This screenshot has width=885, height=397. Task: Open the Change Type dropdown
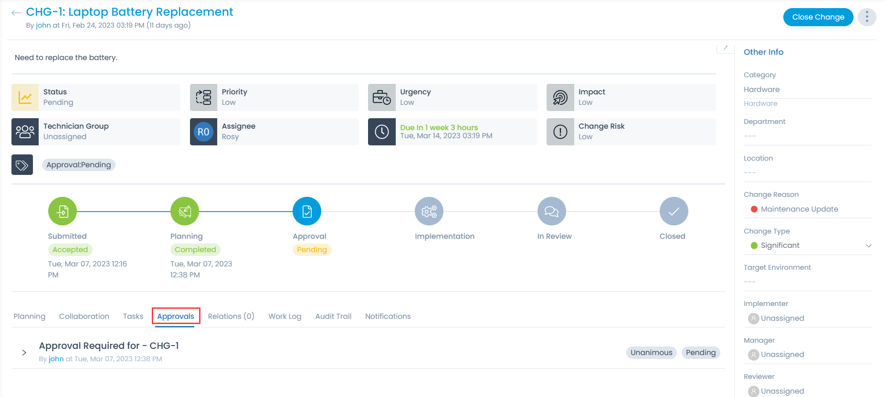(x=868, y=245)
